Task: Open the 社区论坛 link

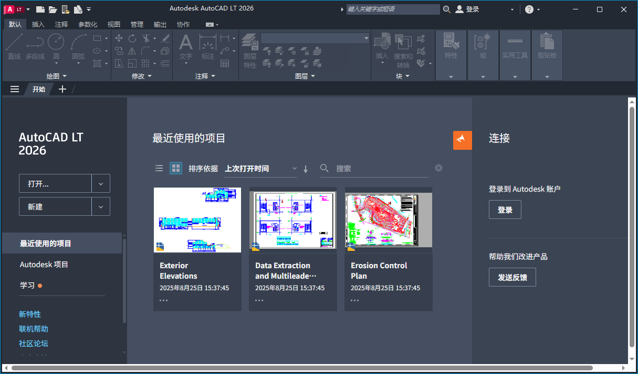Action: click(34, 344)
